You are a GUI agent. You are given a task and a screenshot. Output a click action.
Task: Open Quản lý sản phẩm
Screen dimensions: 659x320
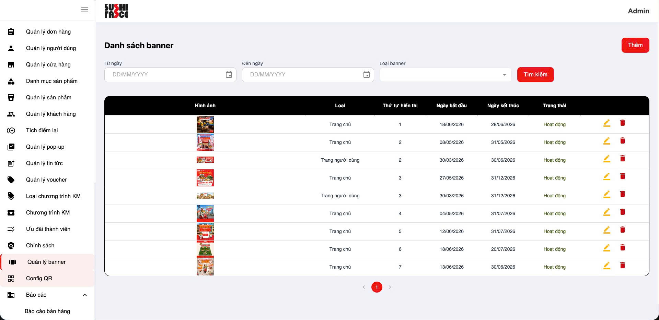49,97
